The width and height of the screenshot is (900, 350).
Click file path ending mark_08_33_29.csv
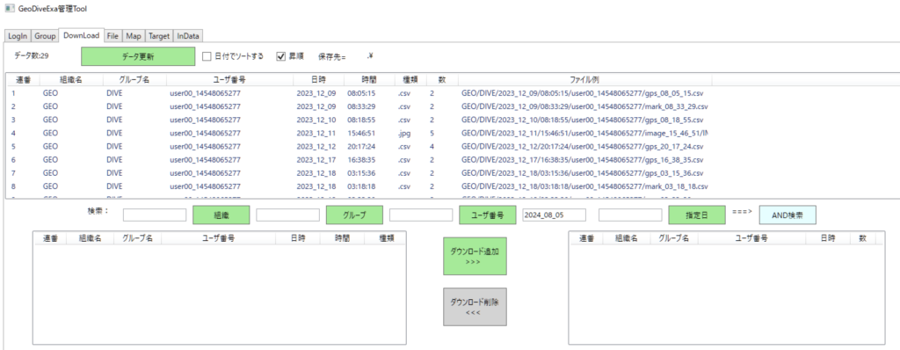click(584, 106)
